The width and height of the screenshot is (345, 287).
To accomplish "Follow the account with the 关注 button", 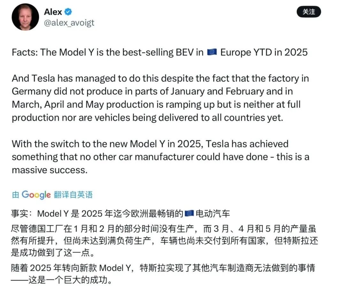I will tap(309, 12).
